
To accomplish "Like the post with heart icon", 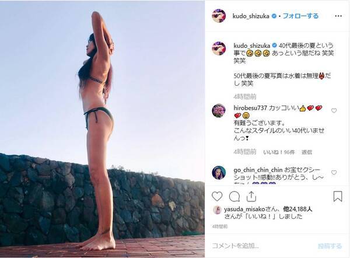I will pos(217,197).
